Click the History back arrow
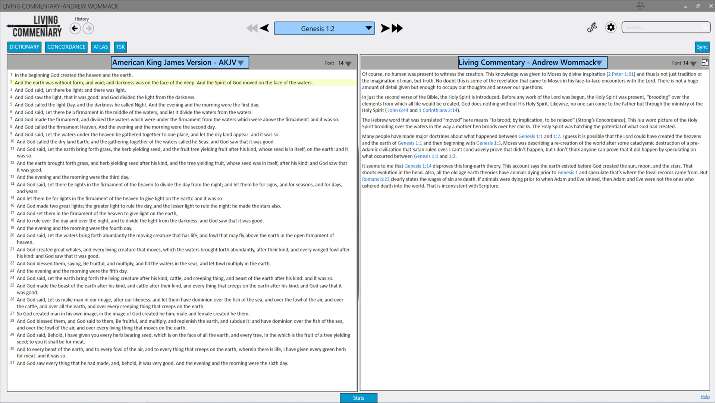Viewport: 716px width, 403px height. pos(75,28)
